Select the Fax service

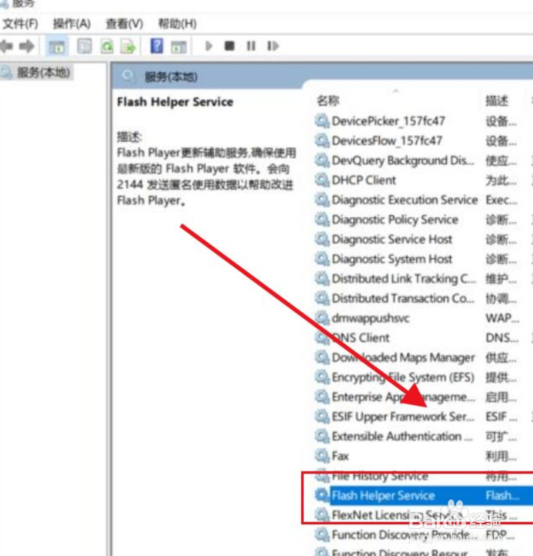(x=340, y=455)
